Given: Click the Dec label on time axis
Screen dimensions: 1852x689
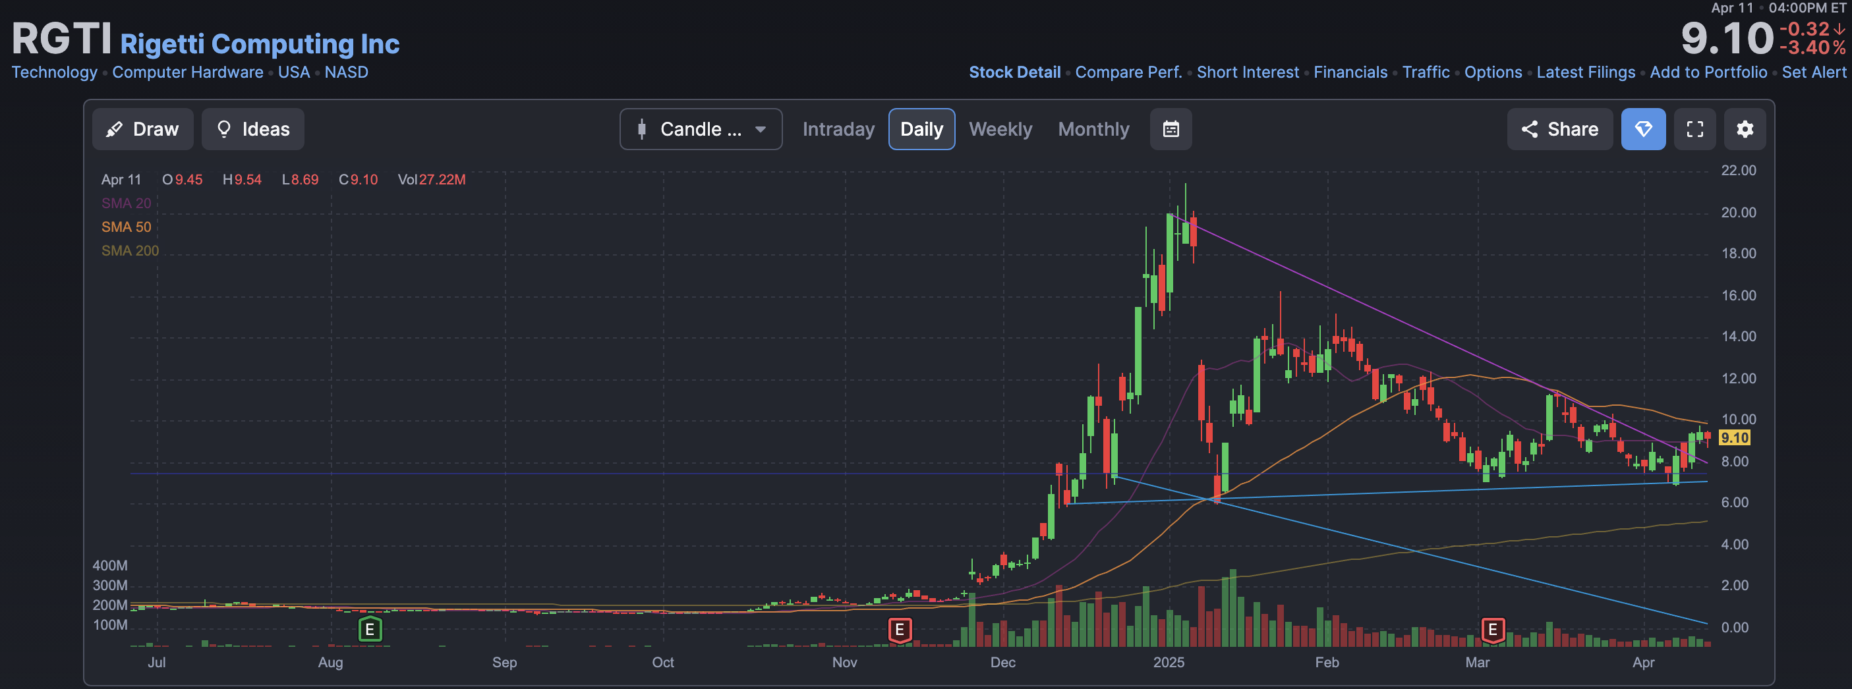Looking at the screenshot, I should tap(1002, 663).
